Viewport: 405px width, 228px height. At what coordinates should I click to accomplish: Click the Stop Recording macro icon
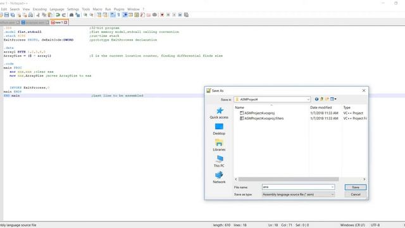pos(168,15)
